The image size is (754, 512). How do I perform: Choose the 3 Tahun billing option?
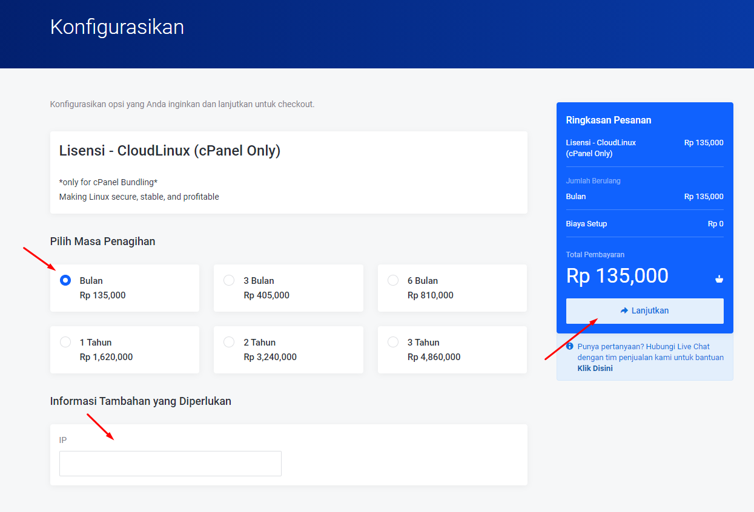click(x=393, y=342)
